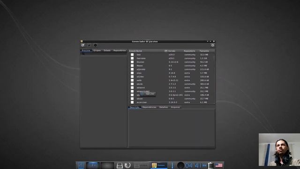Check the a52dec package checkbox
The image size is (300, 169).
coord(132,77)
